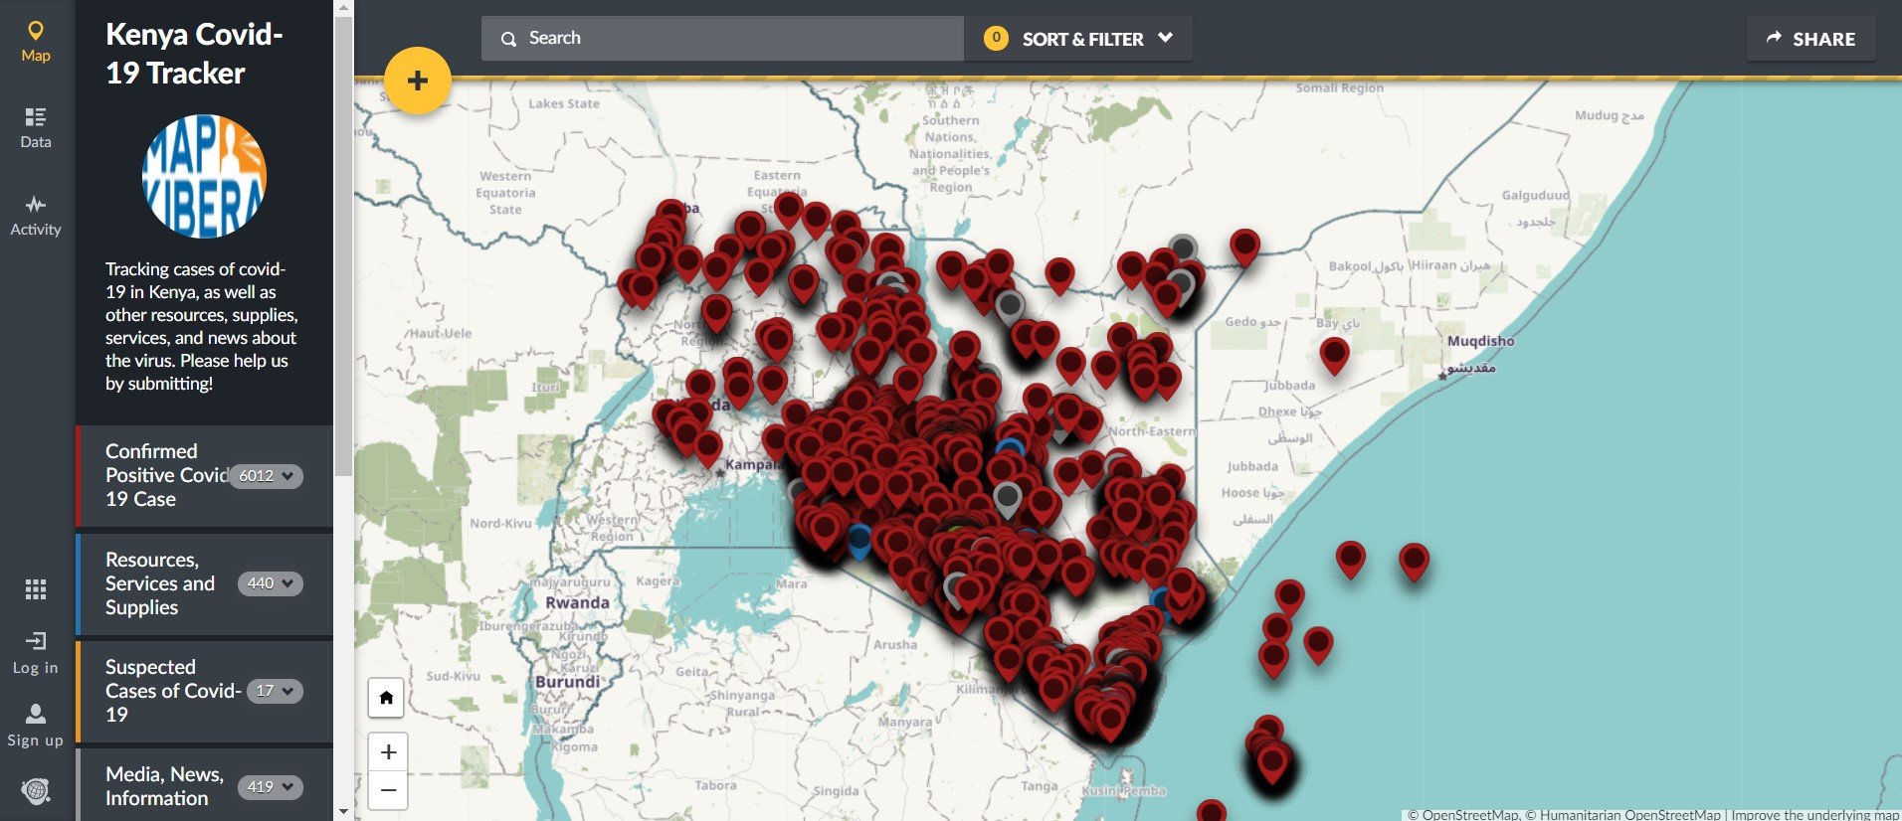Image resolution: width=1902 pixels, height=821 pixels.
Task: Switch to the Data view
Action: point(36,127)
